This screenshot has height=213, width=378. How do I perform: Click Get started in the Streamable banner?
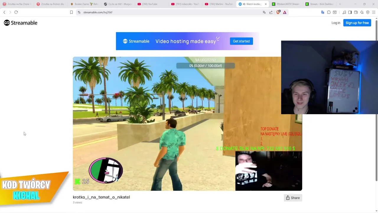(241, 41)
